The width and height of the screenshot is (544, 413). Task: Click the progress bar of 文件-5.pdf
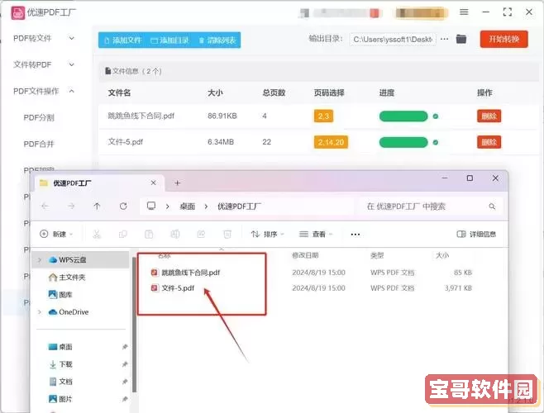(403, 142)
